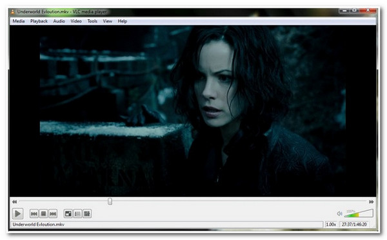Open the Audio menu
Image resolution: width=387 pixels, height=240 pixels.
pyautogui.click(x=59, y=21)
